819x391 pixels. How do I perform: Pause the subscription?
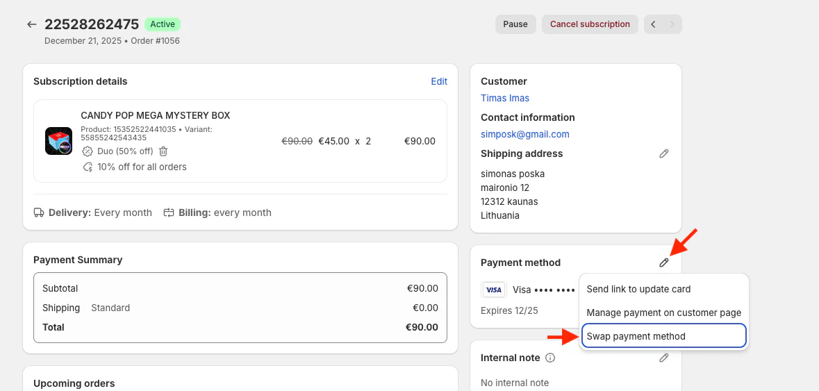click(515, 24)
